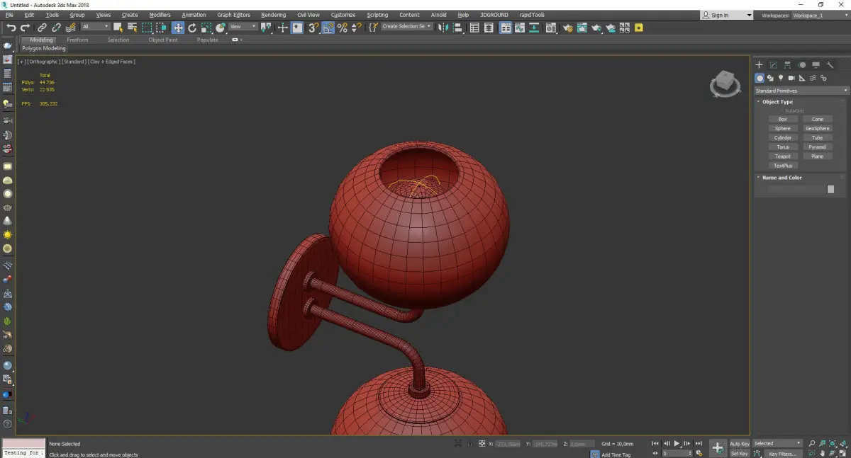
Task: Play the animation in the viewport
Action: tap(677, 444)
